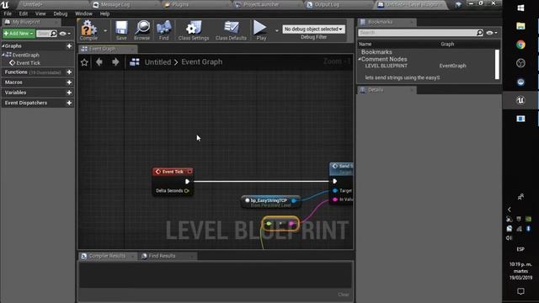Navigate back in graph history

[x=99, y=61]
